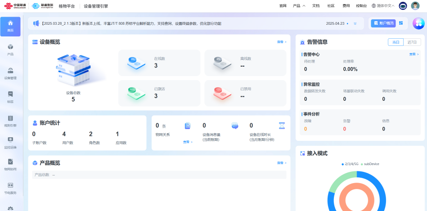
Task: Click the 账户概览 button
Action: click(383, 23)
